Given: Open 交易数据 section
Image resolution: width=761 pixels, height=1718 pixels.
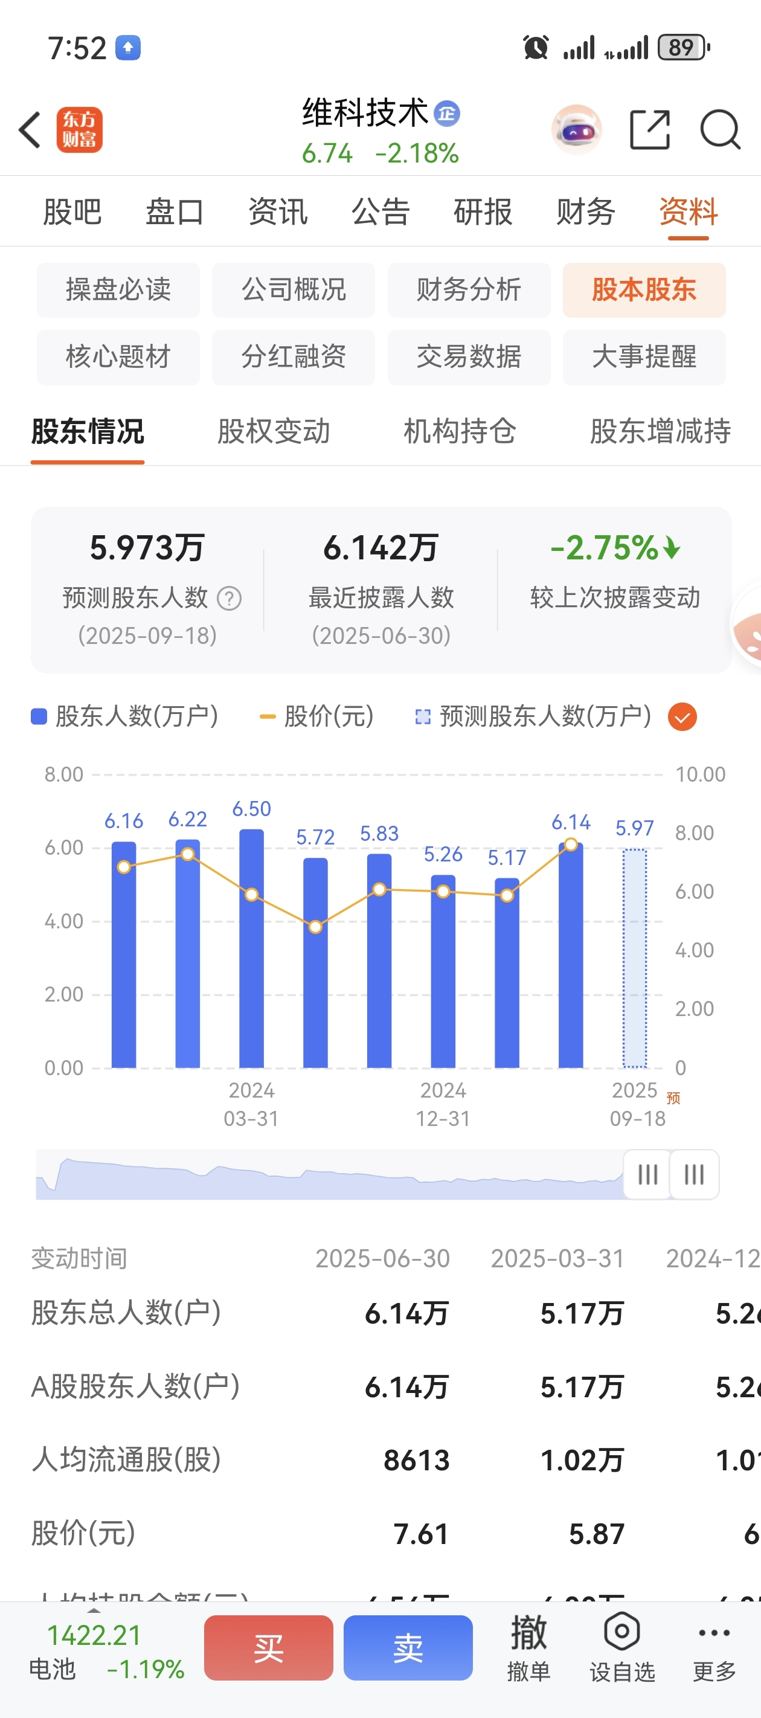Looking at the screenshot, I should pos(469,358).
